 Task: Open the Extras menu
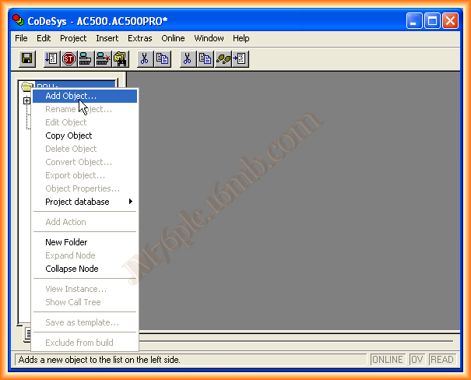pos(140,38)
